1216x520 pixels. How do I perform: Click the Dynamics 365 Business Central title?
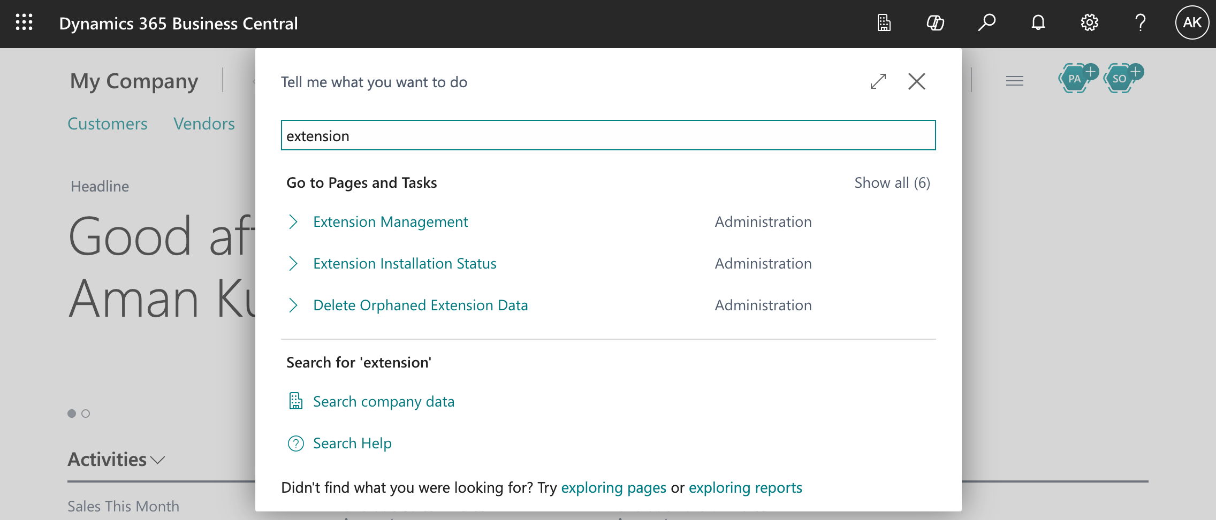[178, 24]
